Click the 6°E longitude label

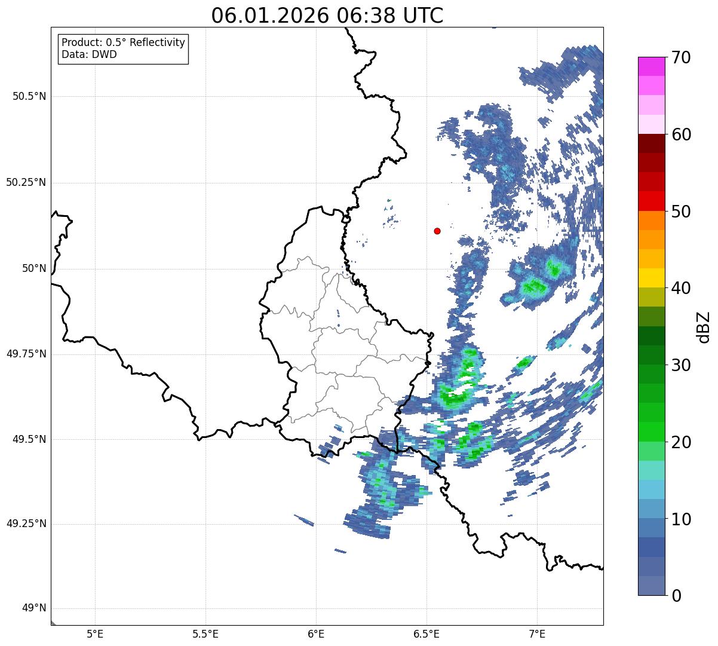coord(316,633)
